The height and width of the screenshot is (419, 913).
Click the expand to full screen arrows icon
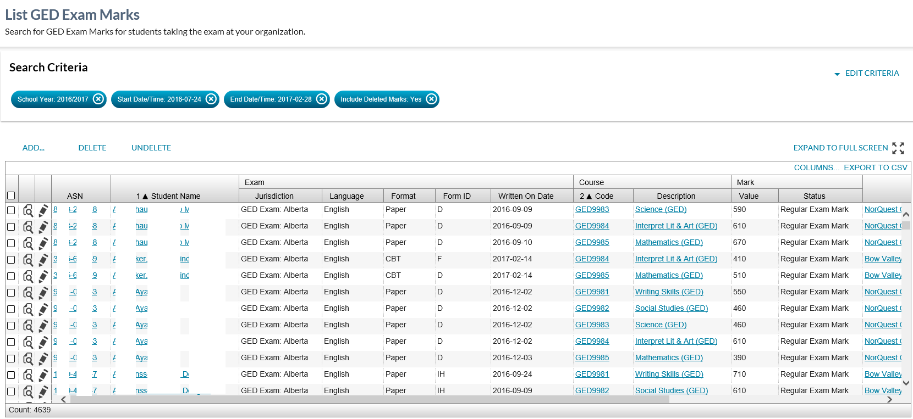coord(898,148)
